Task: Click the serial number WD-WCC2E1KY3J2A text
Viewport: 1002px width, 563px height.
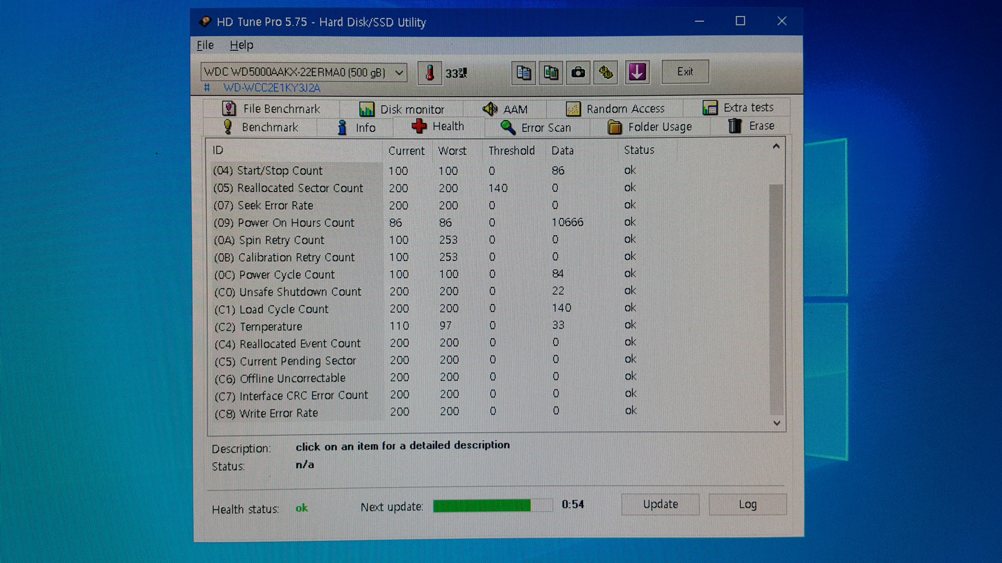Action: pyautogui.click(x=272, y=88)
